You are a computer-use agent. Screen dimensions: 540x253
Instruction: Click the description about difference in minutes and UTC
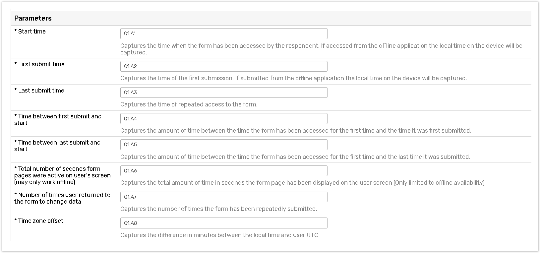point(219,235)
